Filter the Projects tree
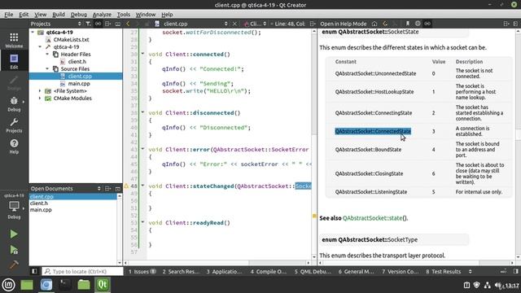The image size is (521, 293). point(88,24)
